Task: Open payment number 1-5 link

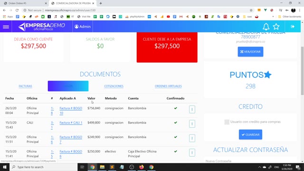Action: coord(52,154)
